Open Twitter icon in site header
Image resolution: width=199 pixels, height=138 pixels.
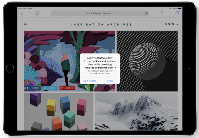click(x=169, y=24)
